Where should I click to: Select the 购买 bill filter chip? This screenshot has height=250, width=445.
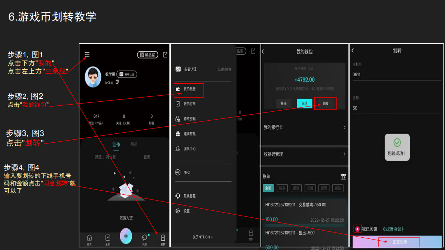click(282, 188)
